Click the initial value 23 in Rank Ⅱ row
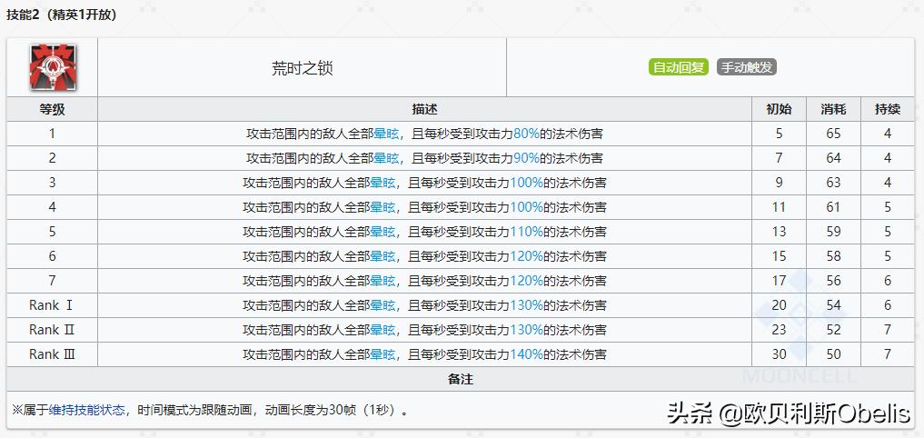The height and width of the screenshot is (438, 924). pos(779,330)
